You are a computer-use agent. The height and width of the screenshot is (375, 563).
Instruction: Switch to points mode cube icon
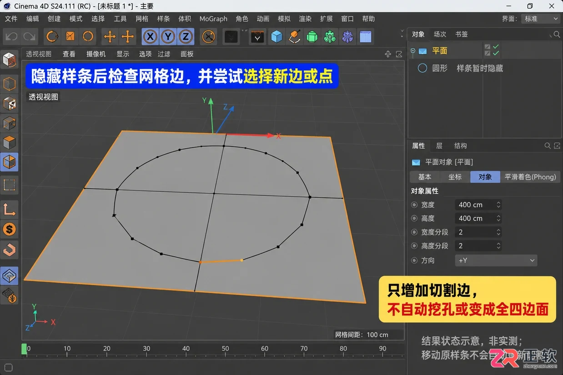click(x=10, y=123)
